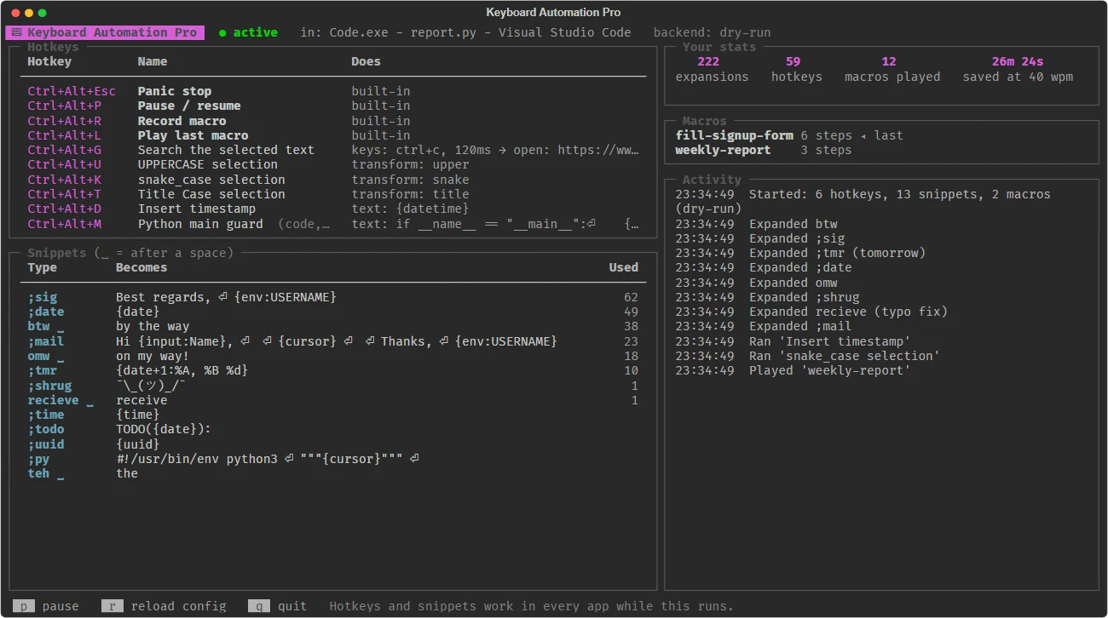Select the Title Case selection hotkey row
This screenshot has height=618, width=1108.
coord(333,194)
